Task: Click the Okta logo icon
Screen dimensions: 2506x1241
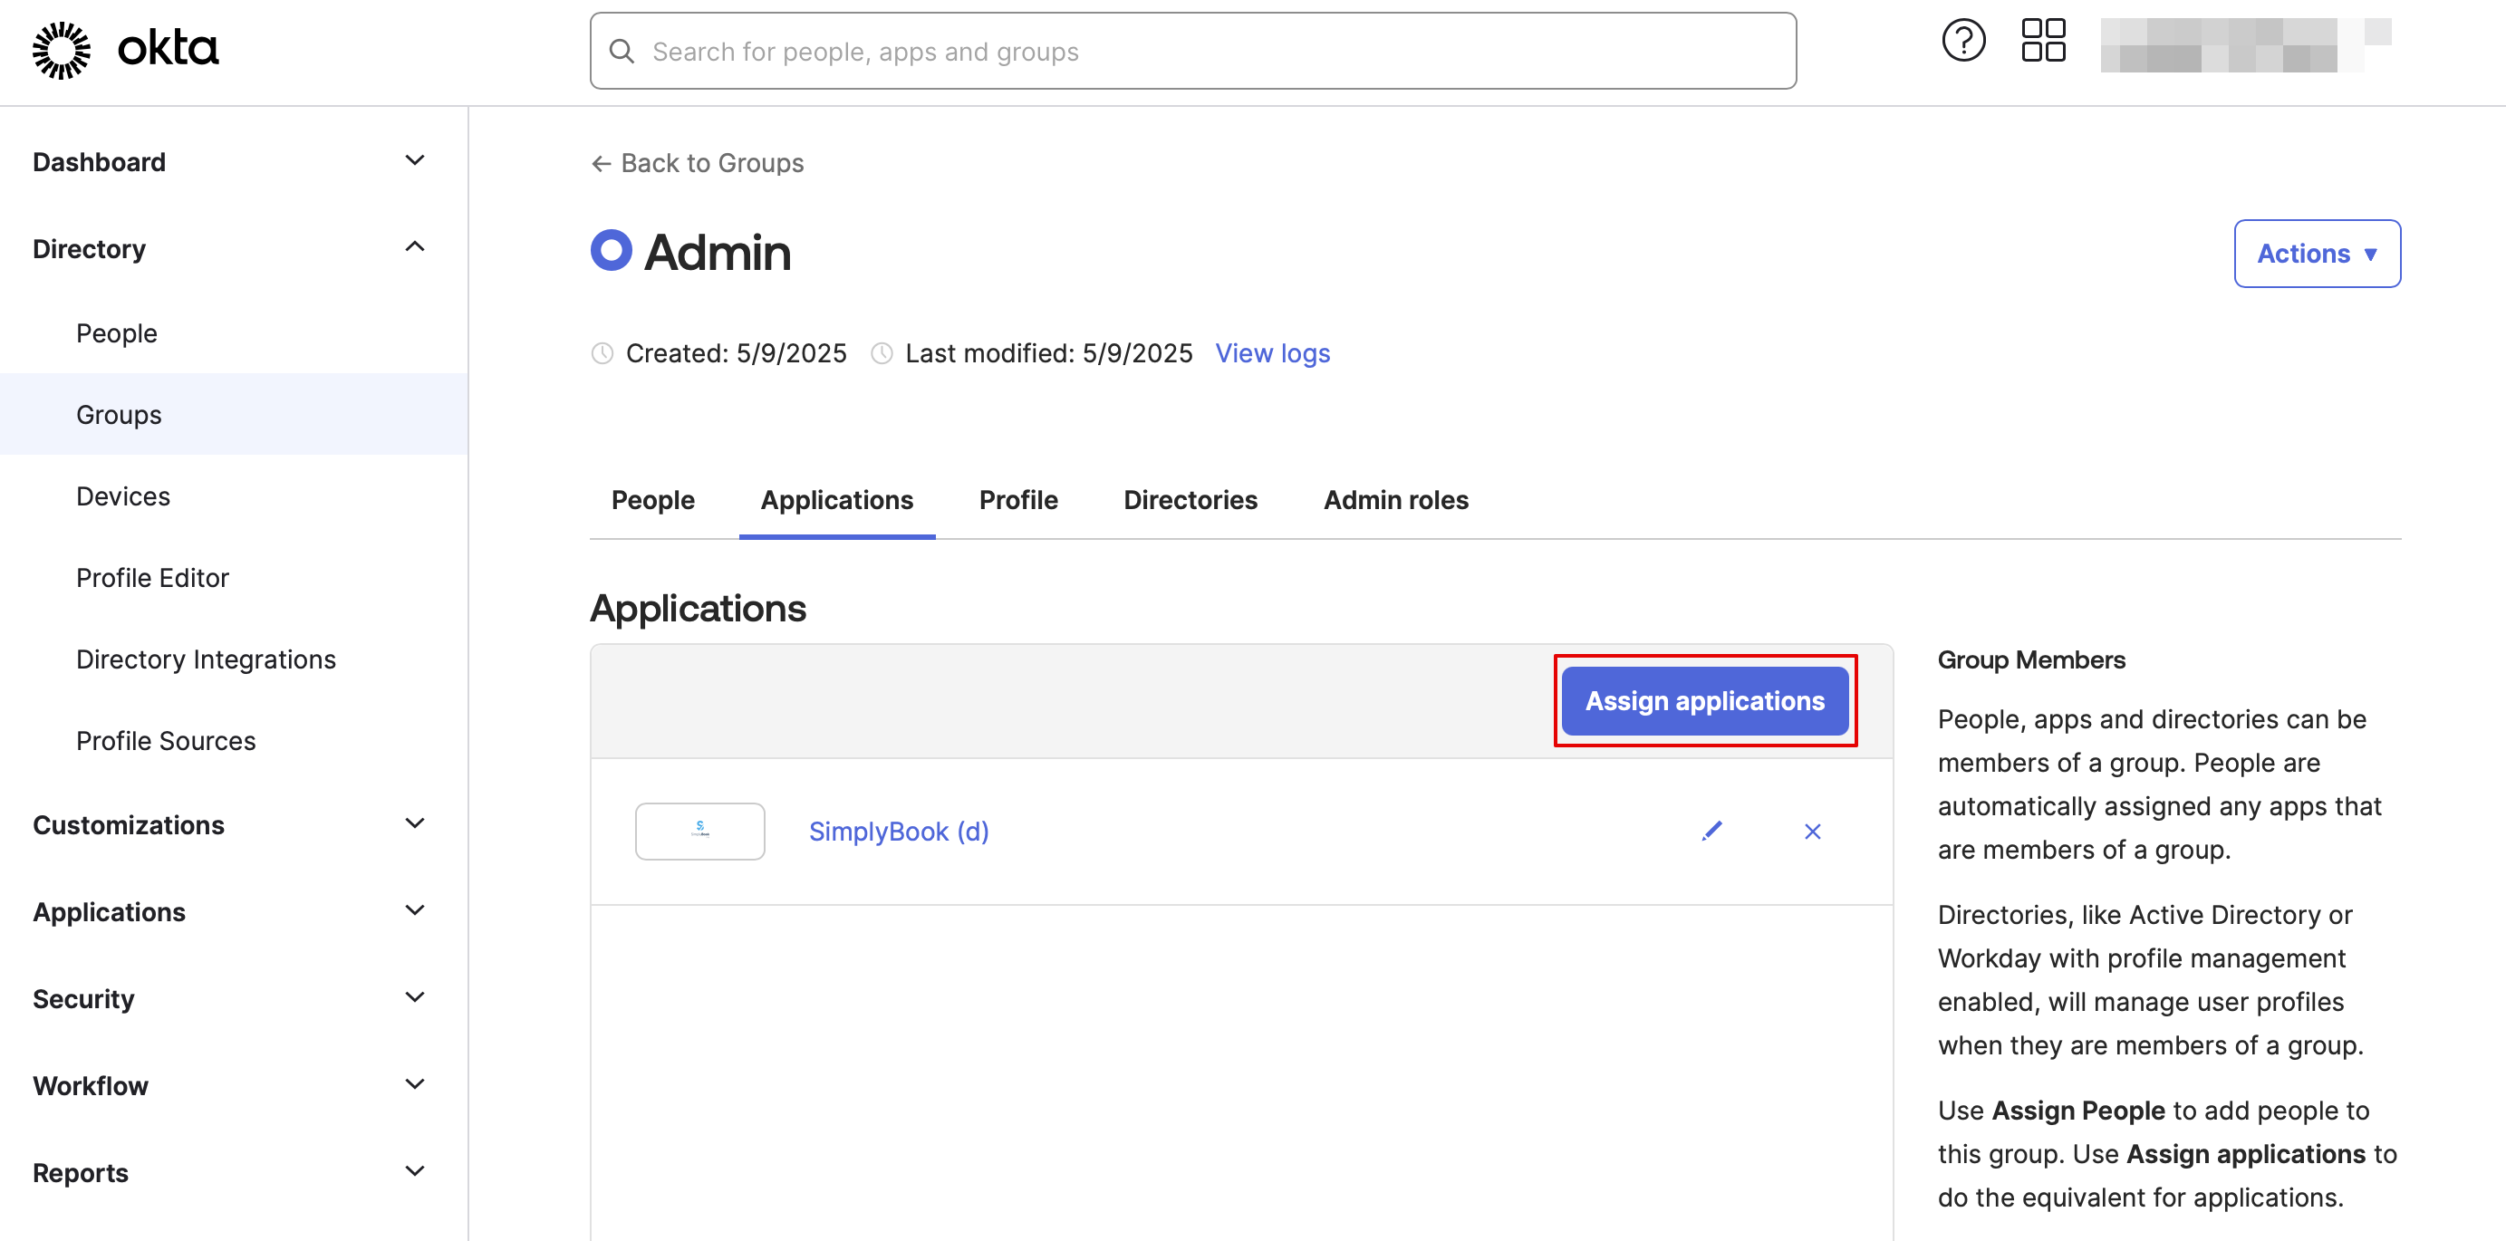Action: click(x=62, y=50)
